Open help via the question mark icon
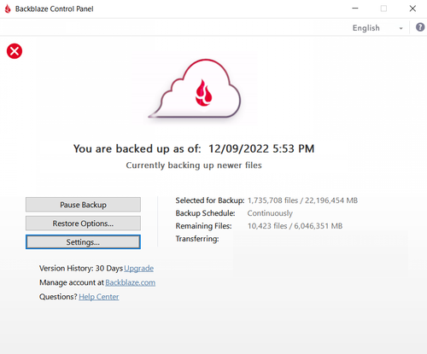This screenshot has height=354, width=427. point(420,27)
